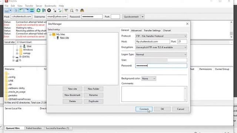Toggle the remote directory tree view
This screenshot has width=237, height=133.
[x=27, y=10]
